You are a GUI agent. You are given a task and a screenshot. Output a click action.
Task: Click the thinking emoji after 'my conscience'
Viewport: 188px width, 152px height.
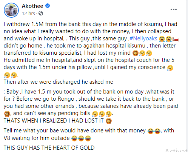click(x=170, y=68)
